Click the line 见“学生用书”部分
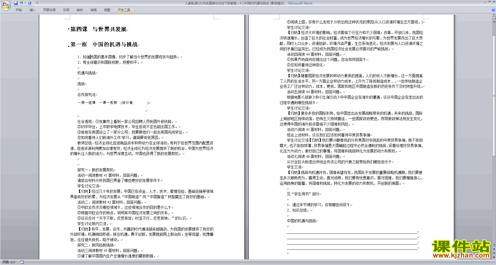 (303, 194)
